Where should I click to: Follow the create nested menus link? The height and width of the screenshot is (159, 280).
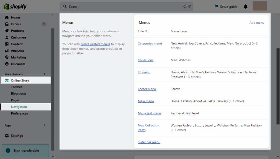(95, 44)
